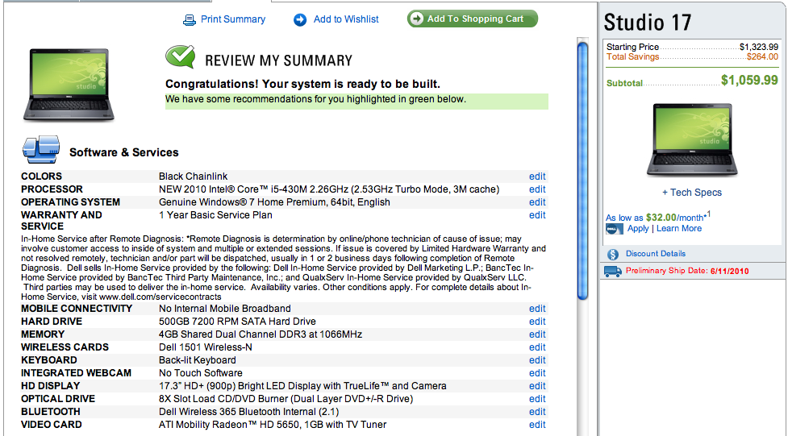Click the $1,059.99 subtotal amount
The image size is (788, 436).
tap(749, 80)
